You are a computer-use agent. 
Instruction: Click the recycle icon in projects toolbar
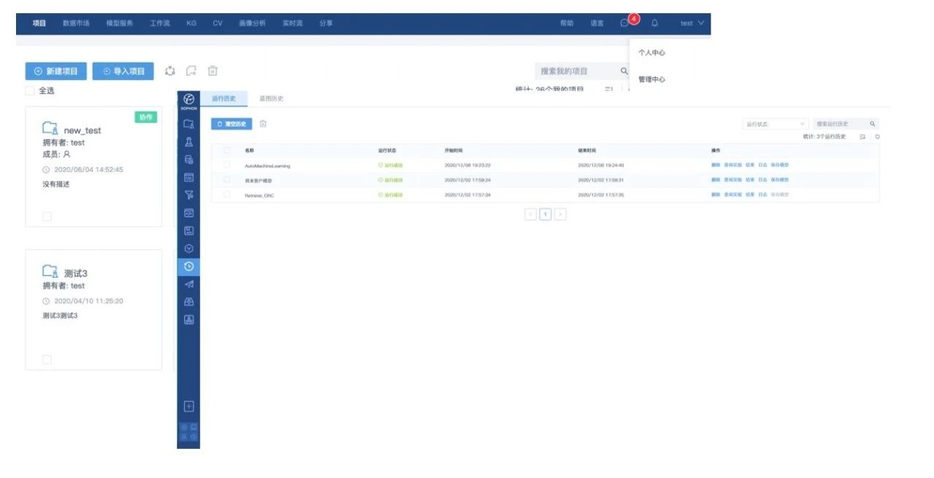pyautogui.click(x=170, y=71)
